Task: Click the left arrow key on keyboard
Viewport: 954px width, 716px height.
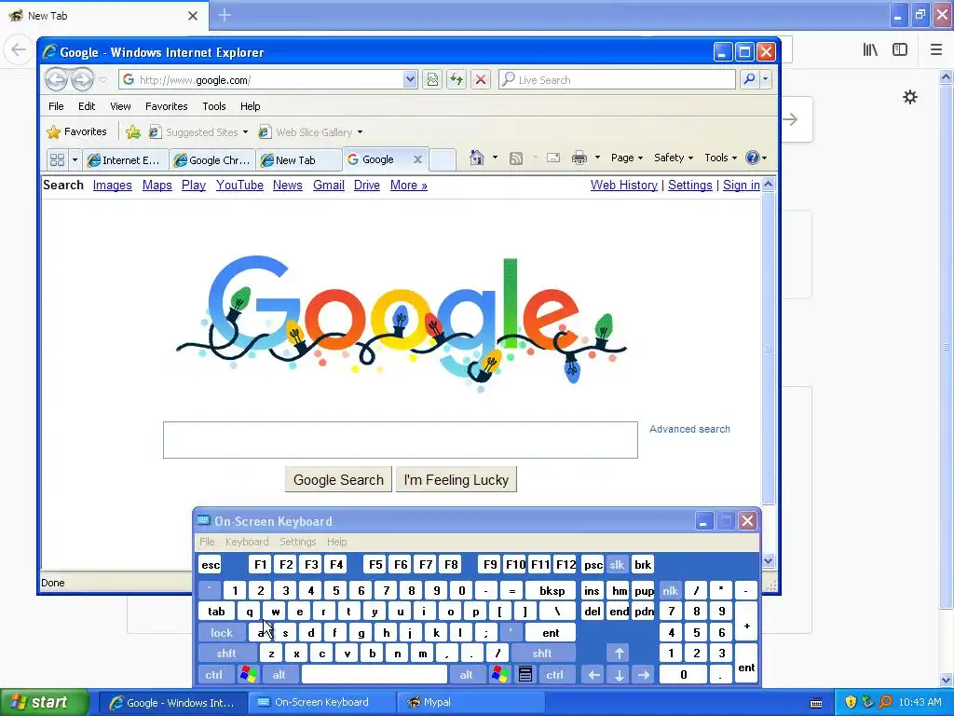Action: 593,675
